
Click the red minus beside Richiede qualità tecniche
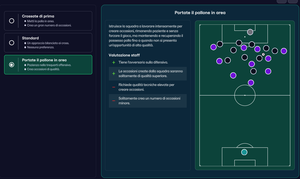(114, 87)
